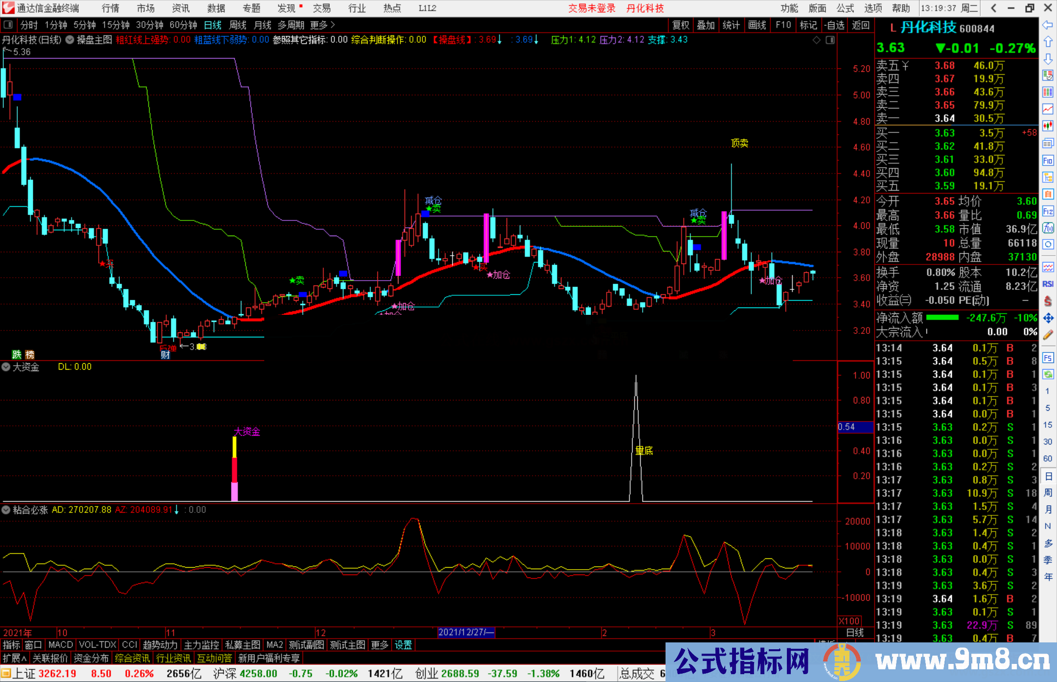Click the RSI indicator sidebar icon
The height and width of the screenshot is (682, 1057).
[1048, 284]
